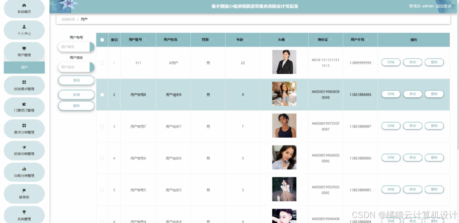The image size is (459, 223).
Task: Click 删除 in the row of user 111
Action: 434,62
